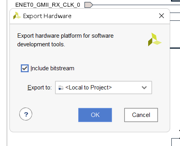Image resolution: width=180 pixels, height=146 pixels.
Task: Close the Export Hardware dialog with X
Action: 162,16
